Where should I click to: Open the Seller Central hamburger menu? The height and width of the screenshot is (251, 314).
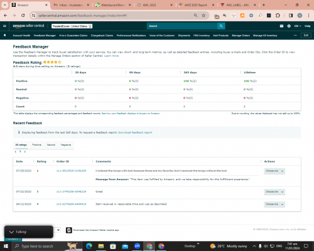pyautogui.click(x=4, y=26)
